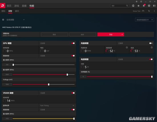The width and height of the screenshot is (157, 122).
Task: Click the reset tuning arrow icon
Action: 149,11
